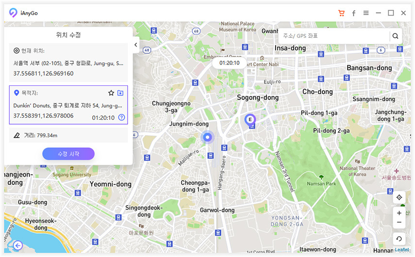Click the Pil-dong 2-ga map label
The height and width of the screenshot is (257, 415).
[x=332, y=130]
